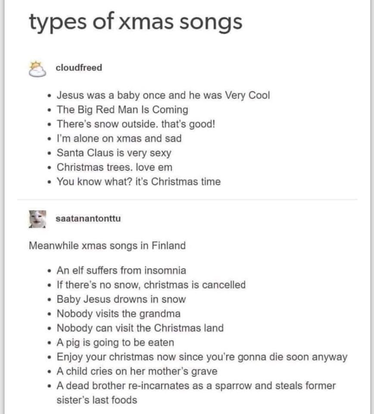Click 'Baby Jesus drowns in snow' item
The height and width of the screenshot is (414, 374).
pos(122,299)
